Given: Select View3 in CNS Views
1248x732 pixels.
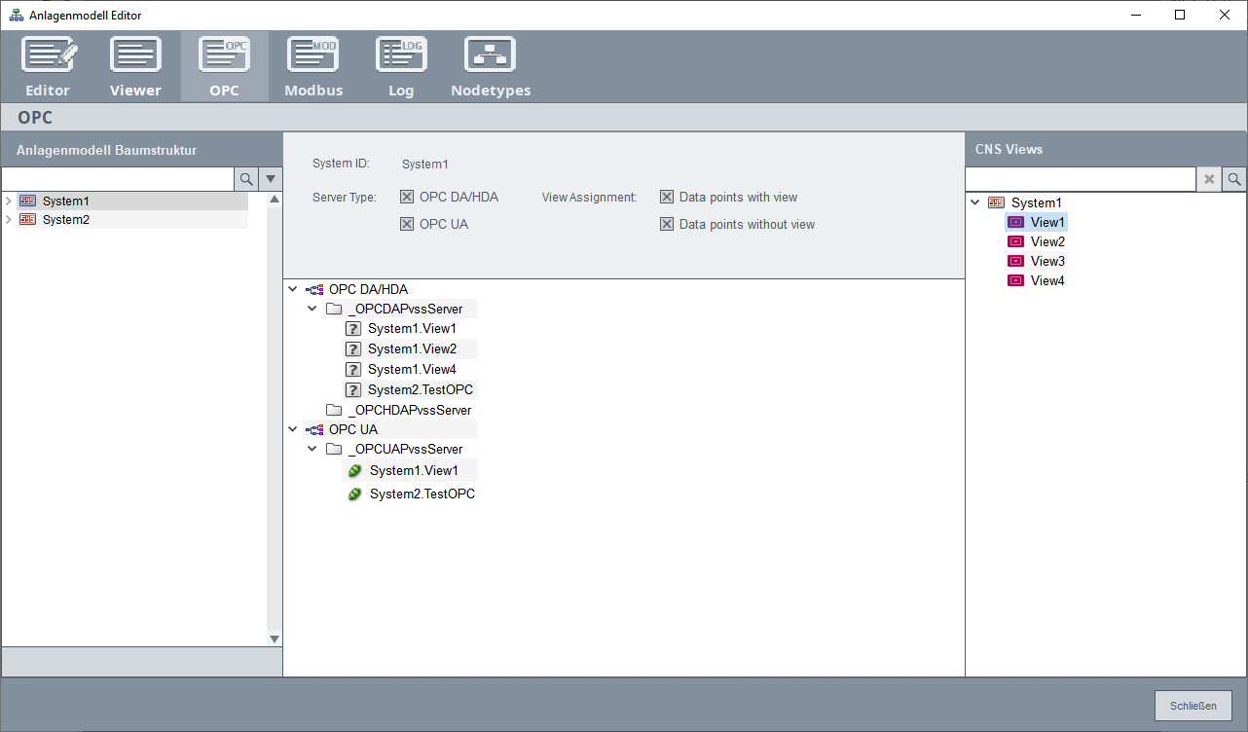Looking at the screenshot, I should (x=1047, y=261).
